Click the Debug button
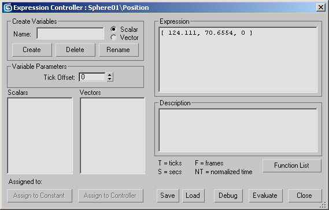 pyautogui.click(x=228, y=196)
